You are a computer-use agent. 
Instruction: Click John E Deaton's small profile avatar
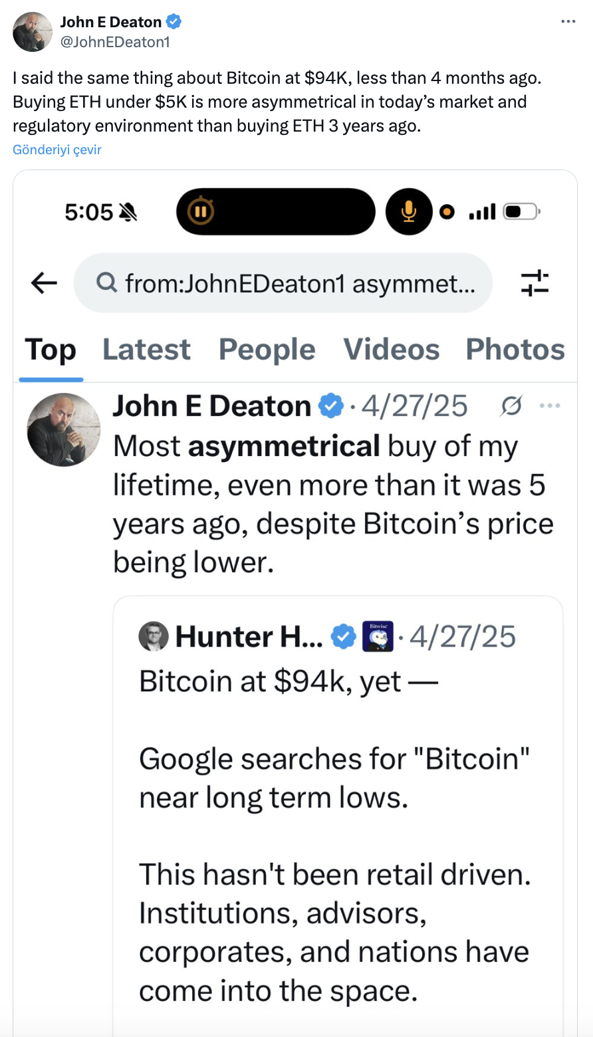click(33, 32)
